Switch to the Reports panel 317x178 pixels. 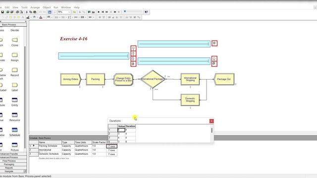pos(13,168)
